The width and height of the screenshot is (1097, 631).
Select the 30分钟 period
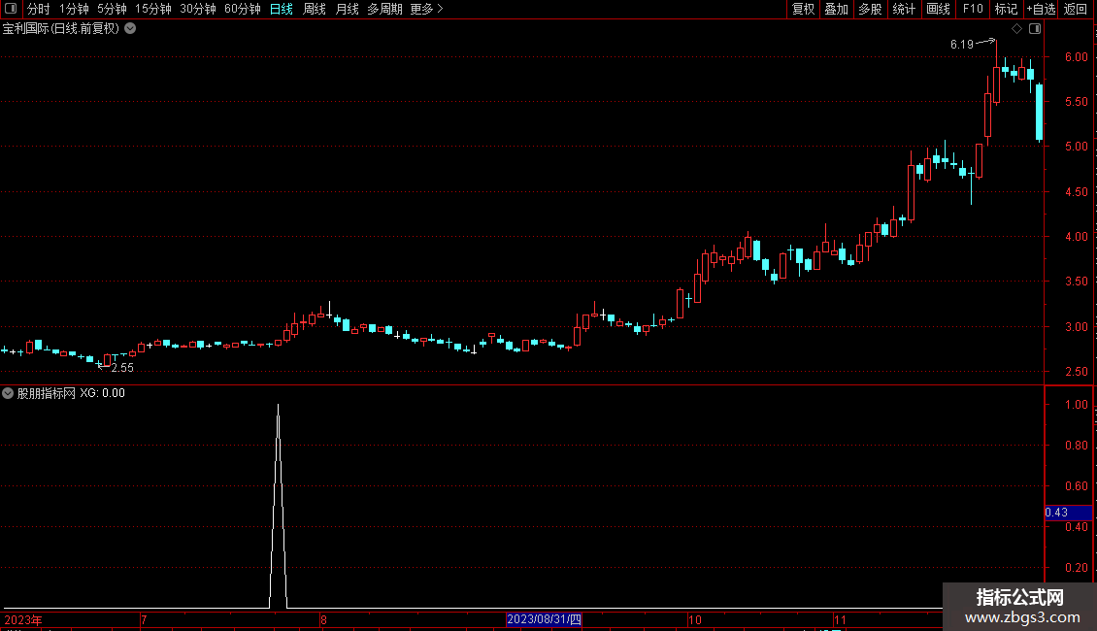197,9
